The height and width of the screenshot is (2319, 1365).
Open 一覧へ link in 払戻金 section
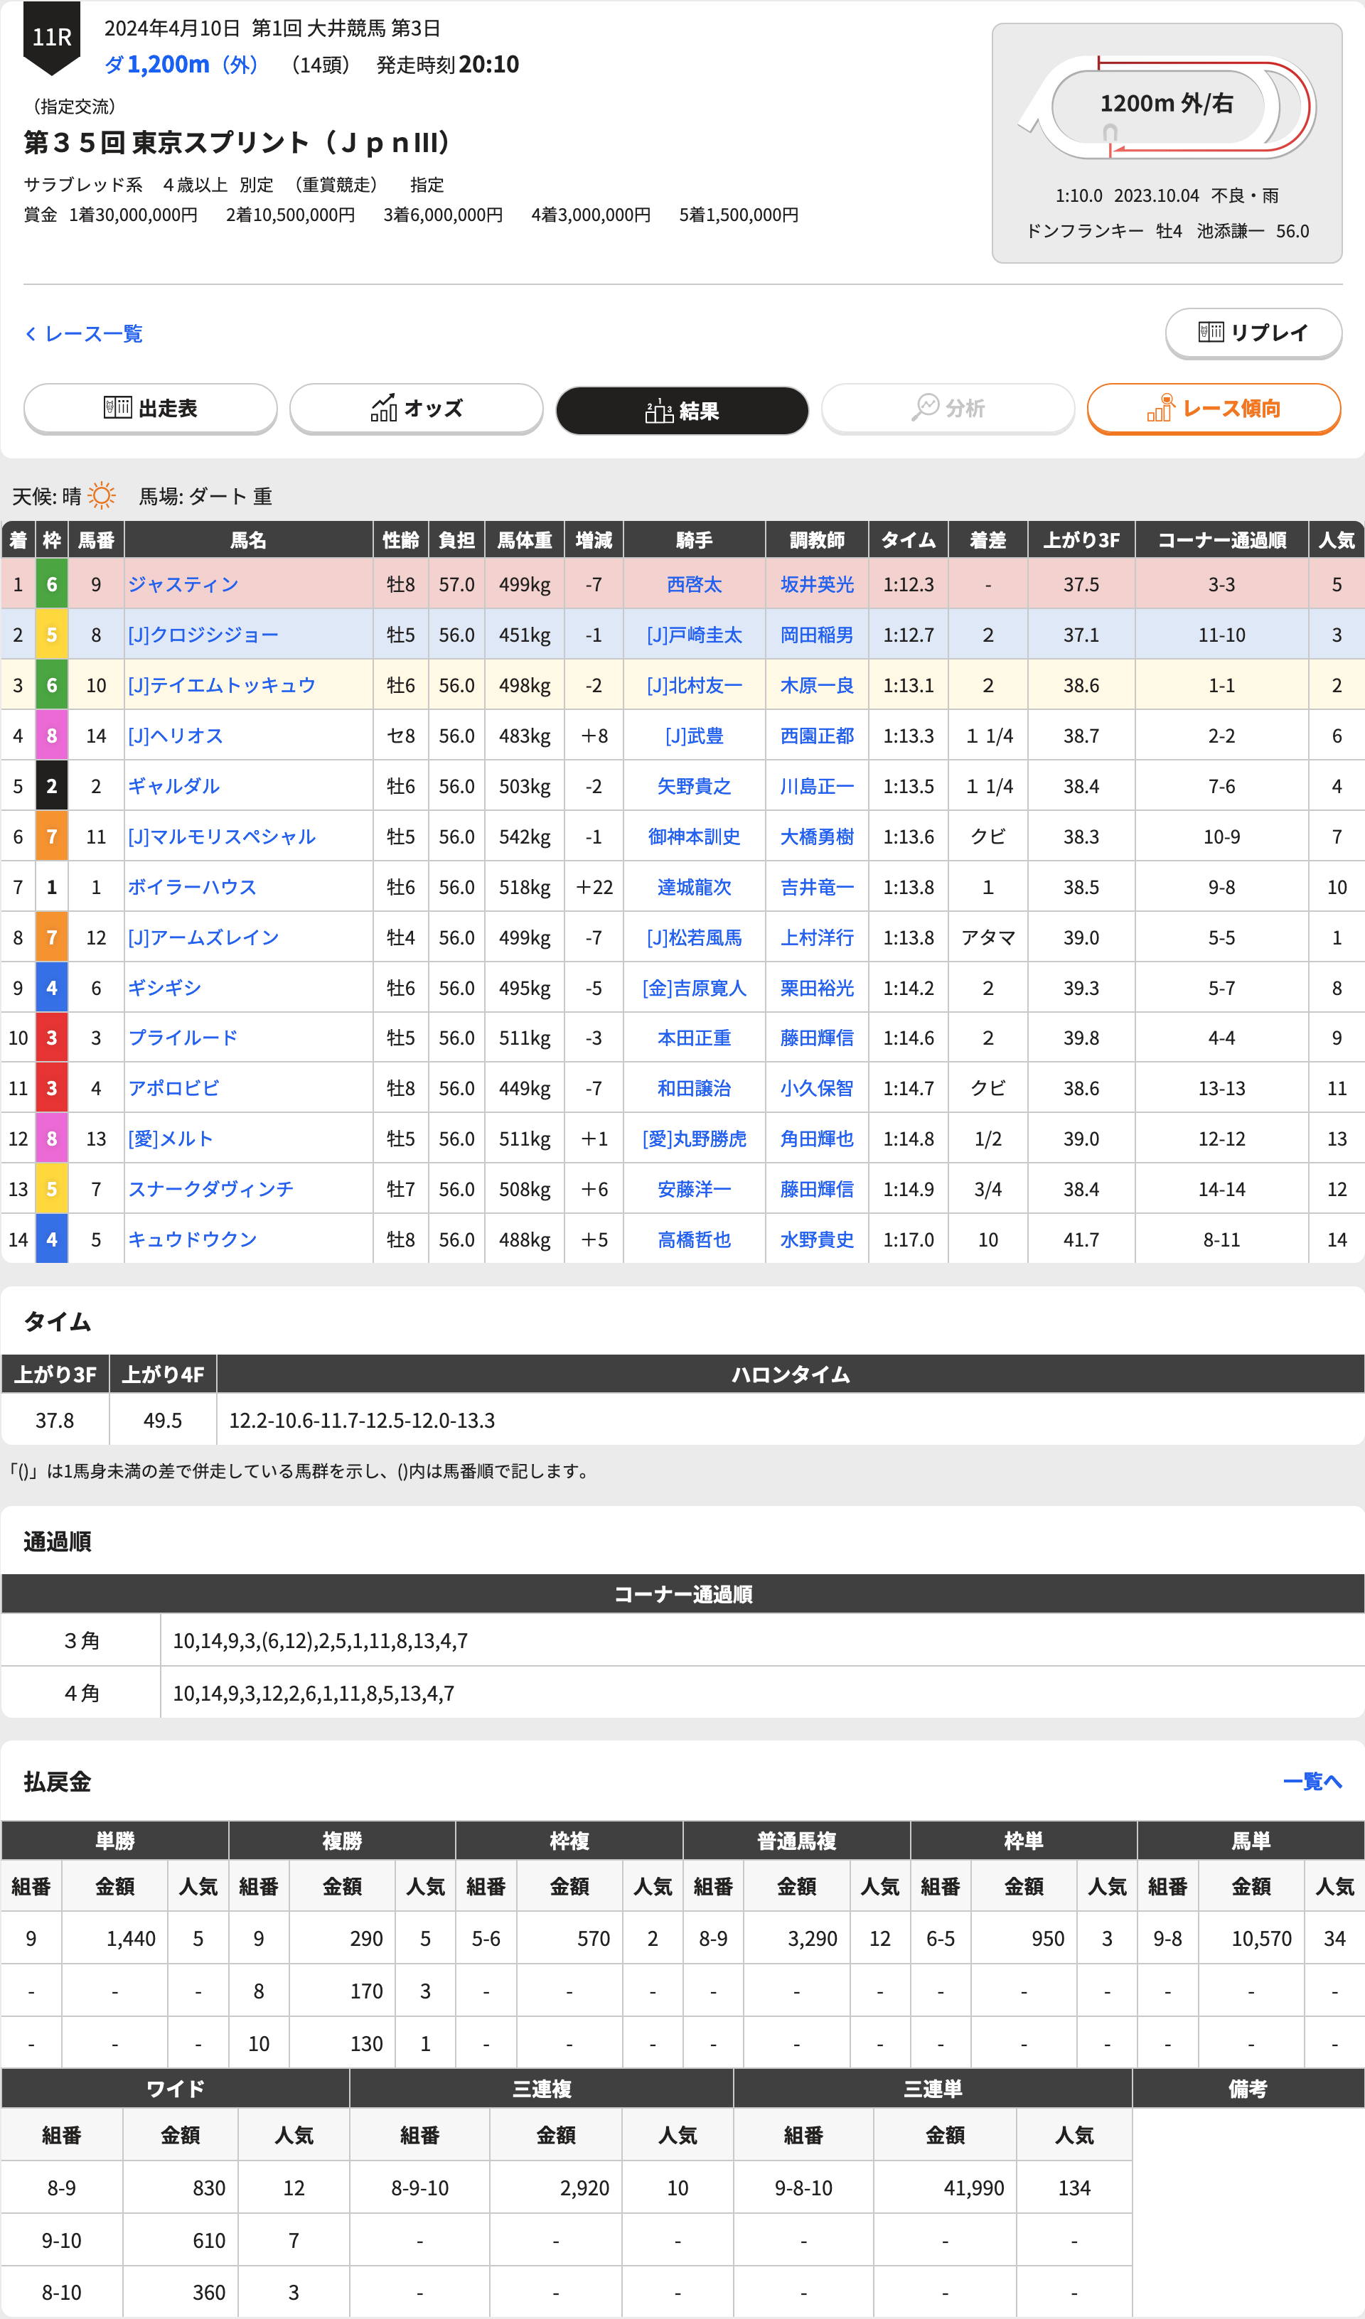1312,1782
